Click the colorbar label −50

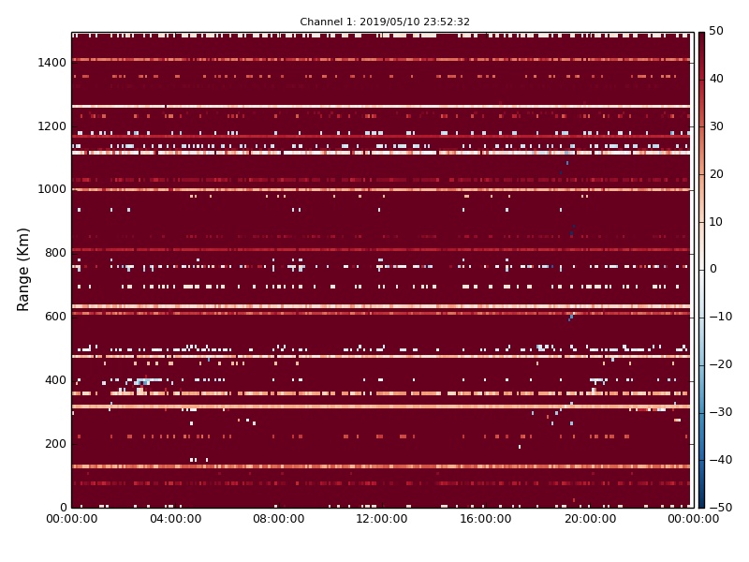(x=720, y=508)
